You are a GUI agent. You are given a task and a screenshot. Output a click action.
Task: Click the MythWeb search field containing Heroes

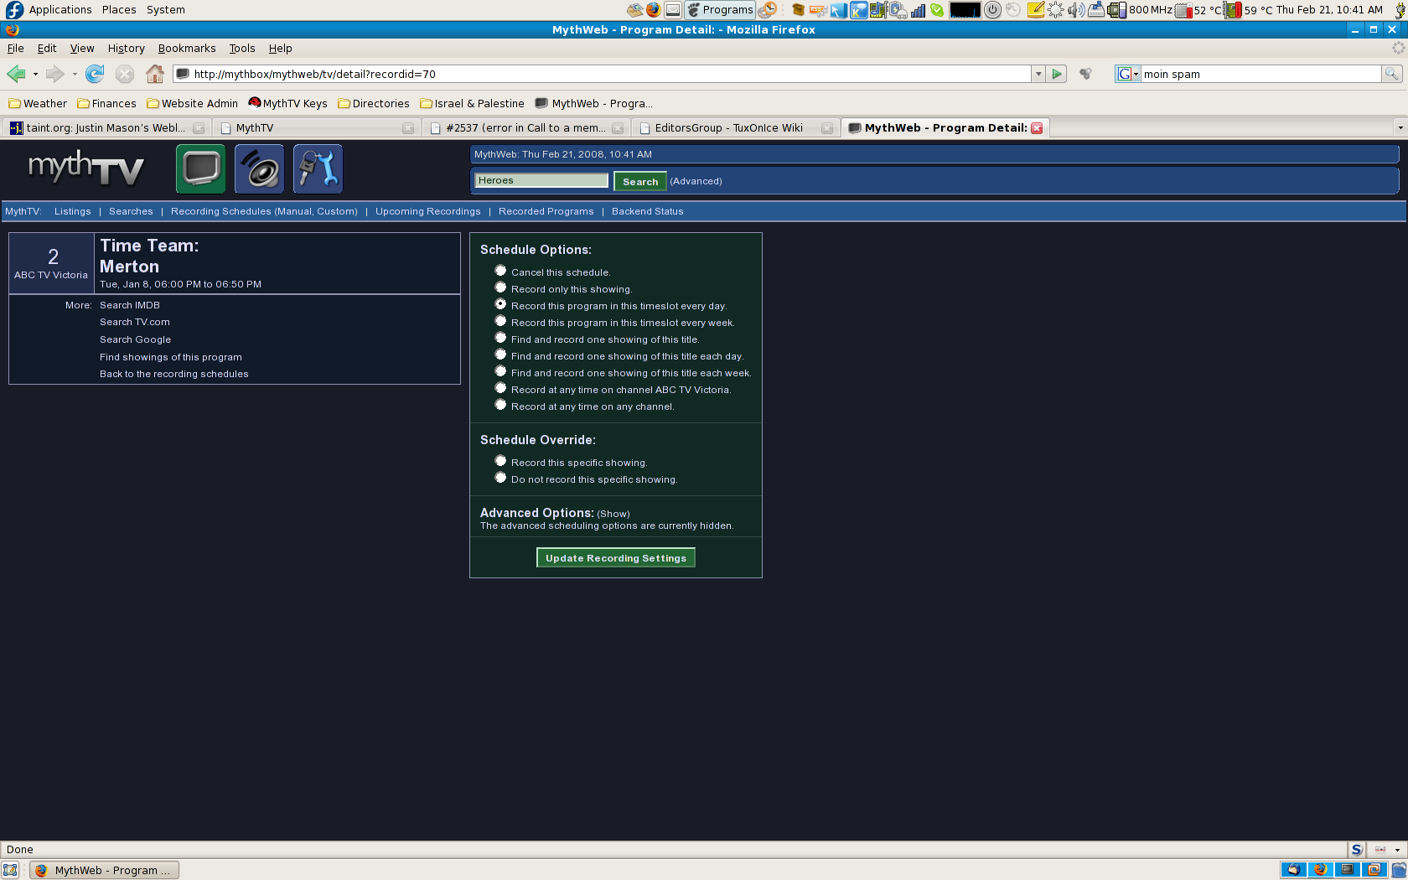point(541,180)
